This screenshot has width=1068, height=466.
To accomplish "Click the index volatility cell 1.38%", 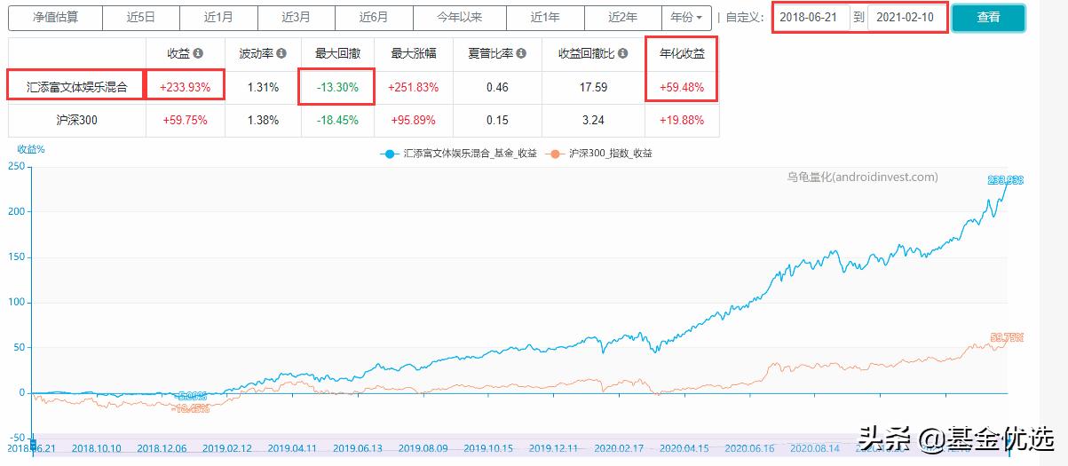I will (x=263, y=121).
